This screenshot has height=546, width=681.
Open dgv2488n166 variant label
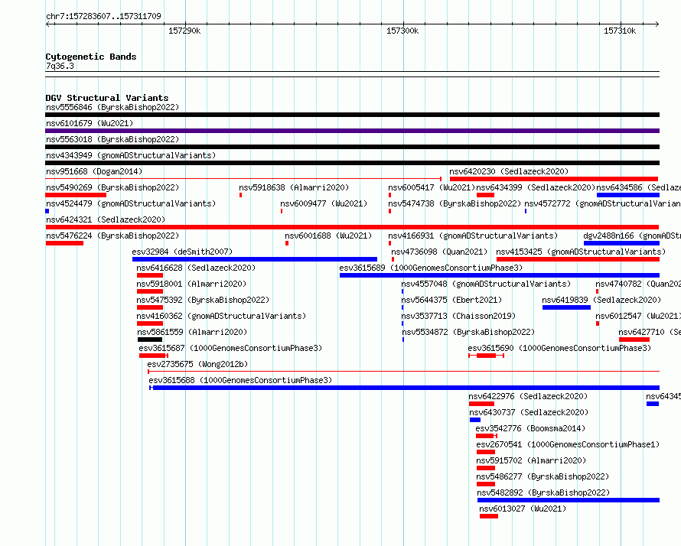tap(632, 236)
